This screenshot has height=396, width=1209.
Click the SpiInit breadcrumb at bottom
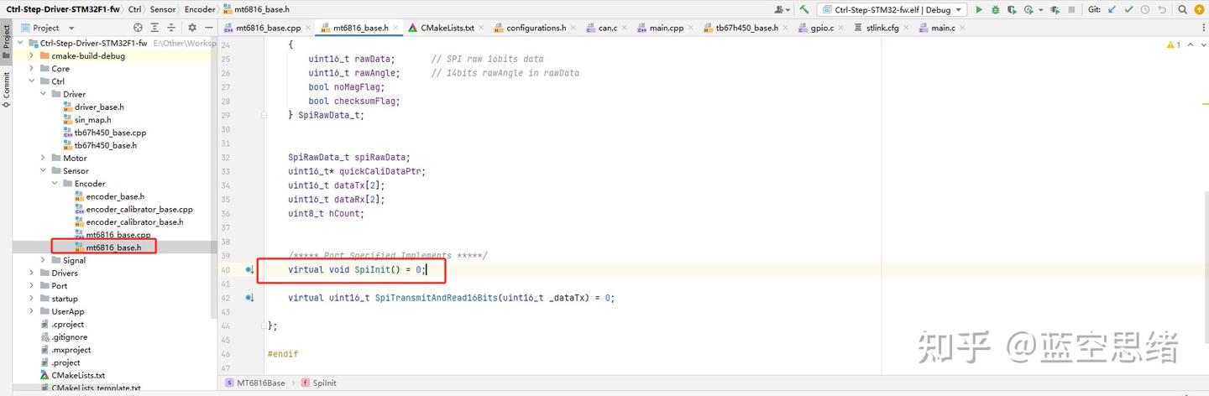pos(324,383)
